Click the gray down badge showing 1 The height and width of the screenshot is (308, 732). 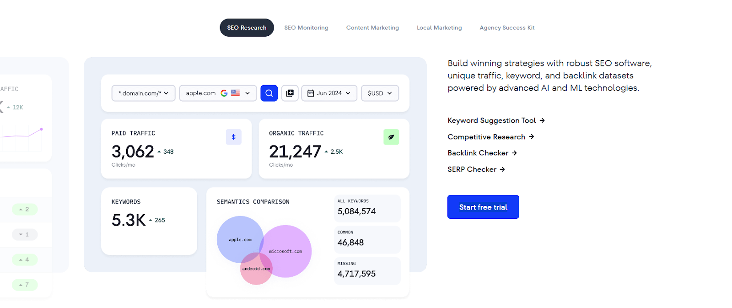(24, 234)
